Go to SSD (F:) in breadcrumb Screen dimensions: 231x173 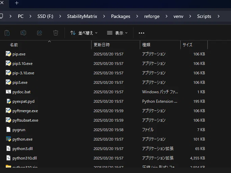[45, 16]
